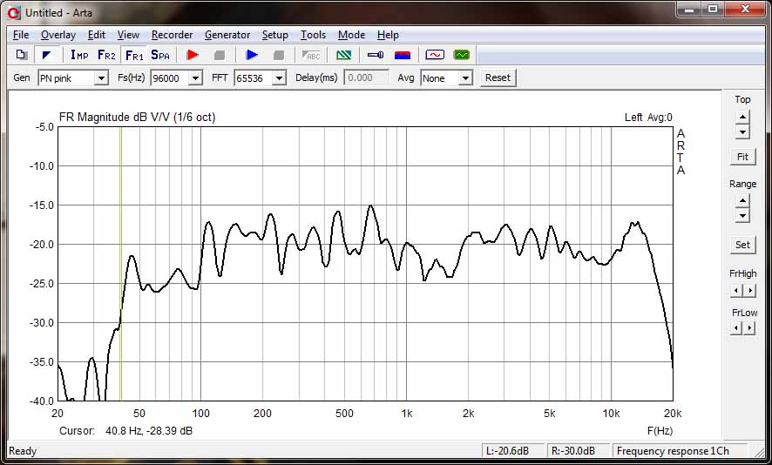Screen dimensions: 772x465
Task: Click the Arta application icon in title bar
Action: tap(14, 13)
